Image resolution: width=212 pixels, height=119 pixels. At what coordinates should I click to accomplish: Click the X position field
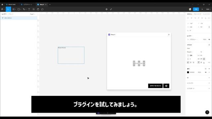pyautogui.click(x=191, y=23)
